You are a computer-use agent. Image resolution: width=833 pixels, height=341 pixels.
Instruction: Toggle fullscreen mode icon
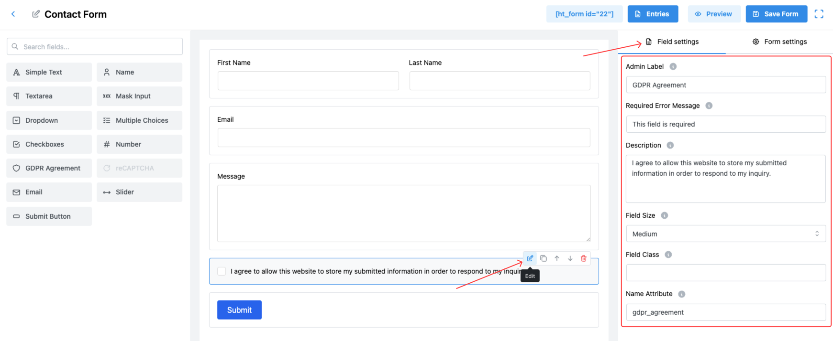tap(819, 14)
